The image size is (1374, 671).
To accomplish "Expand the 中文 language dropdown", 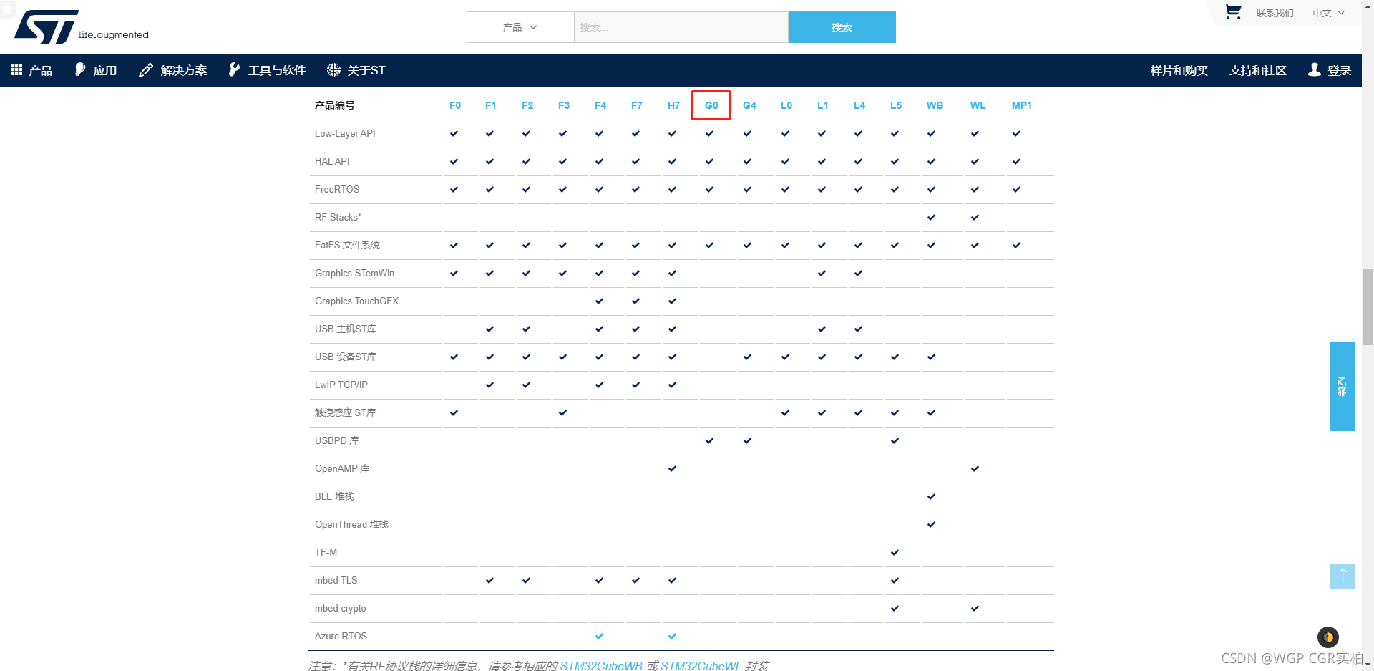I will point(1329,13).
